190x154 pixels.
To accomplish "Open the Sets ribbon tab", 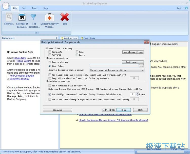I will 24,8.
